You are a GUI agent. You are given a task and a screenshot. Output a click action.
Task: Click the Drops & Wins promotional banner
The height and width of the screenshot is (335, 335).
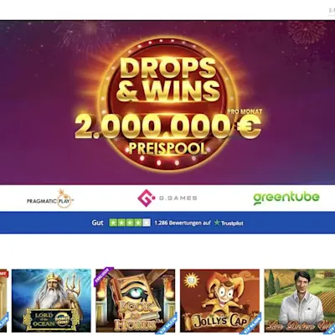click(x=167, y=102)
